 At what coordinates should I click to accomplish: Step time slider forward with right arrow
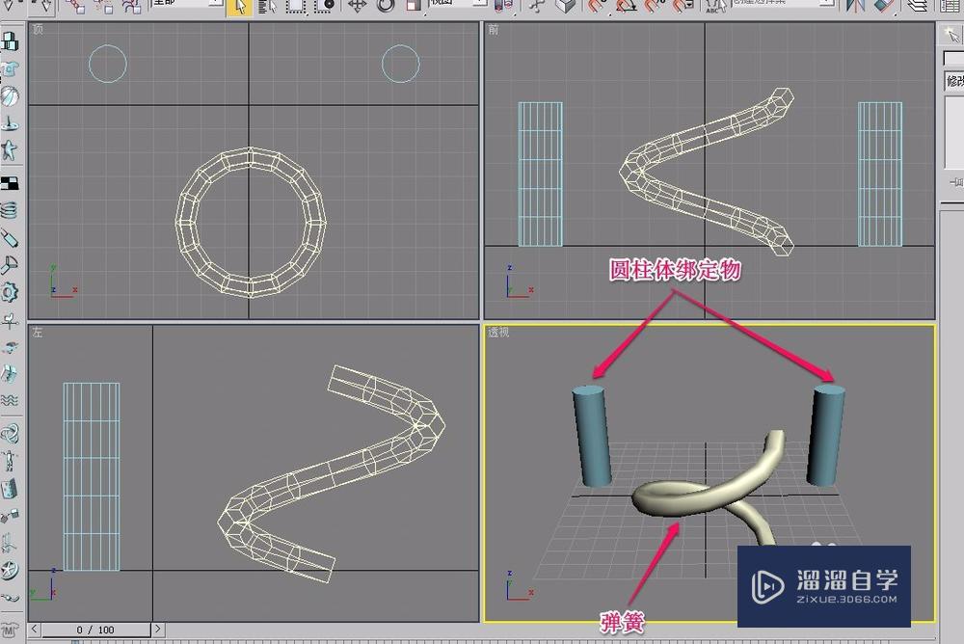tap(158, 630)
